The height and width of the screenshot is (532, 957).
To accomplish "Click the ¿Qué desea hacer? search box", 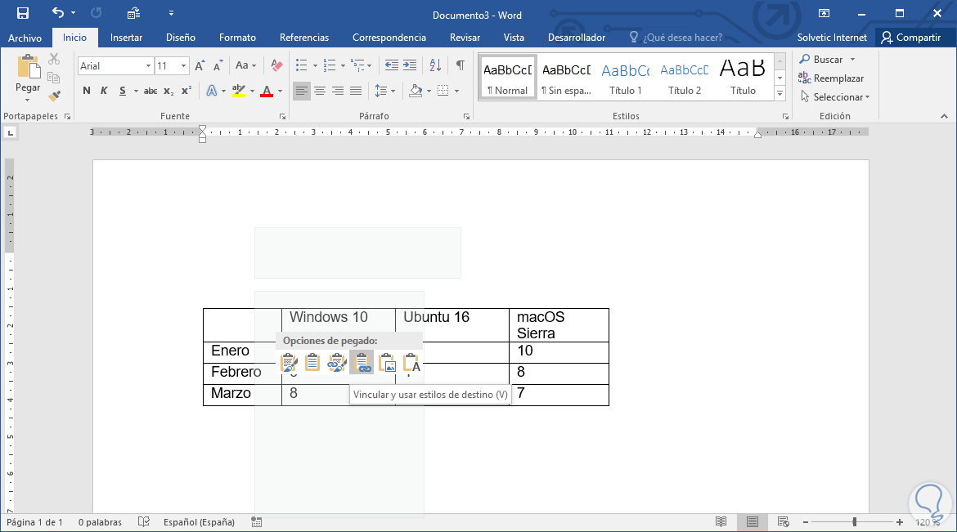I will [676, 38].
